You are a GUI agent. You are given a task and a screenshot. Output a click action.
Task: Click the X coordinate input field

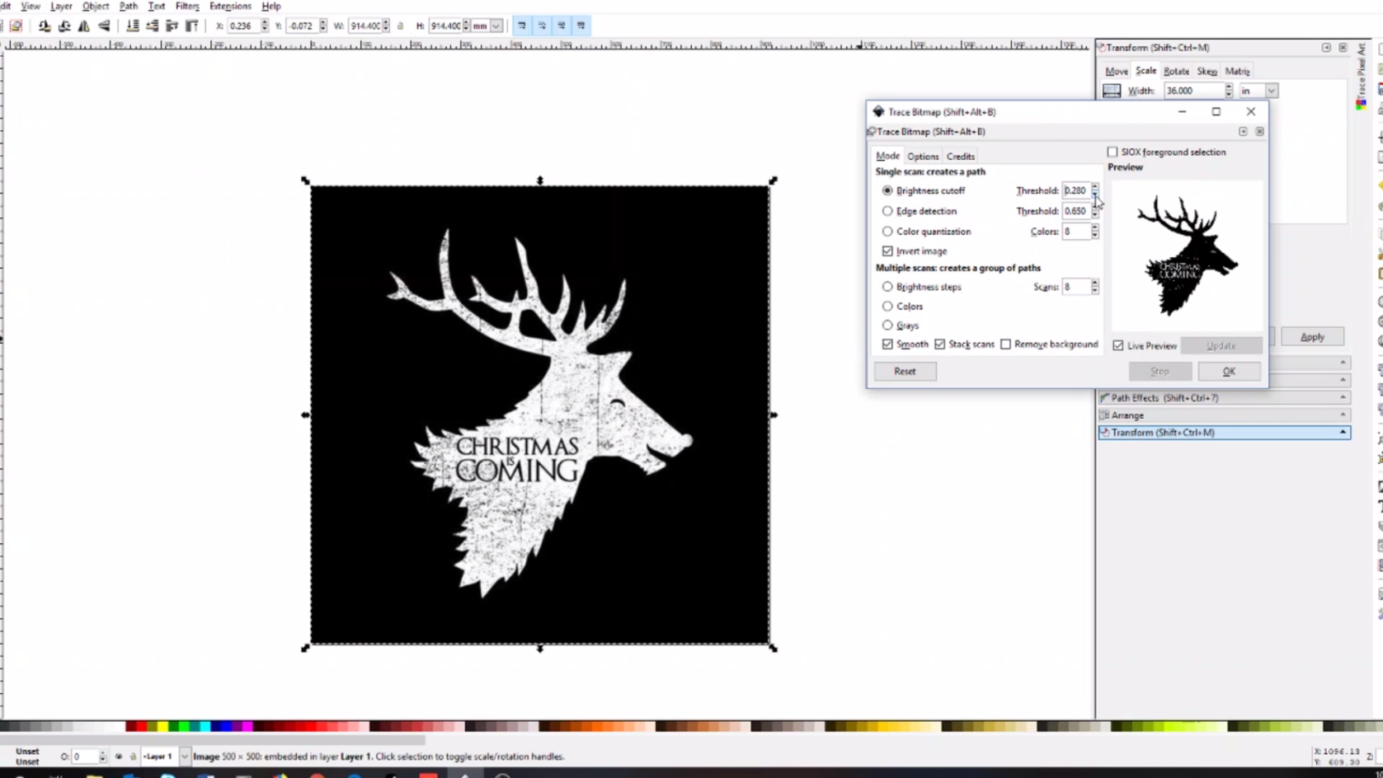243,26
